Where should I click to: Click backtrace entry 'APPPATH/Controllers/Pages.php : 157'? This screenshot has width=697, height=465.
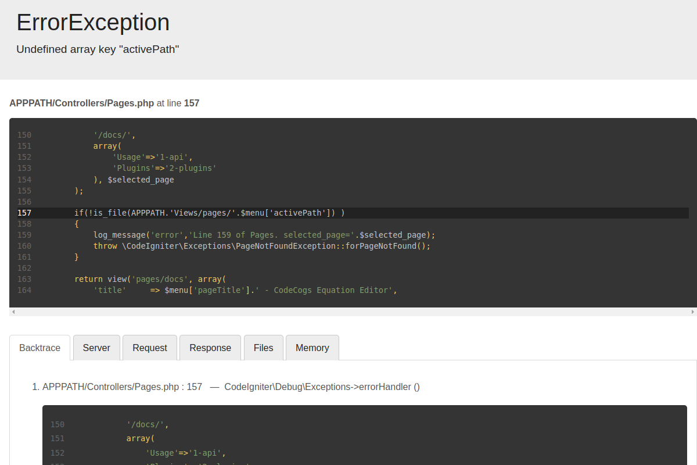click(122, 387)
